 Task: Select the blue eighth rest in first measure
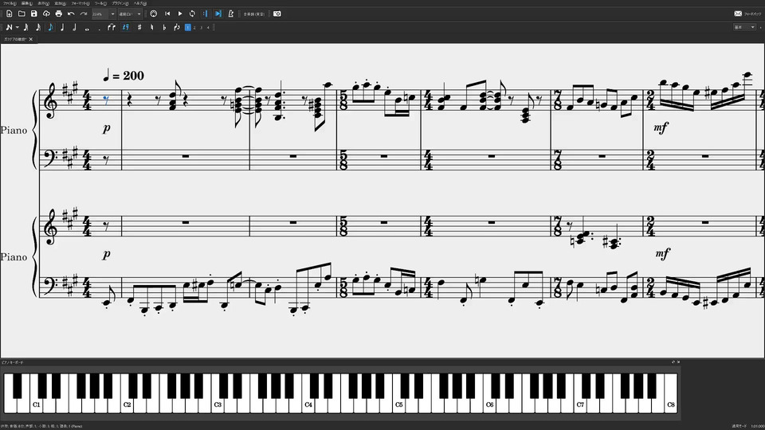coord(106,100)
